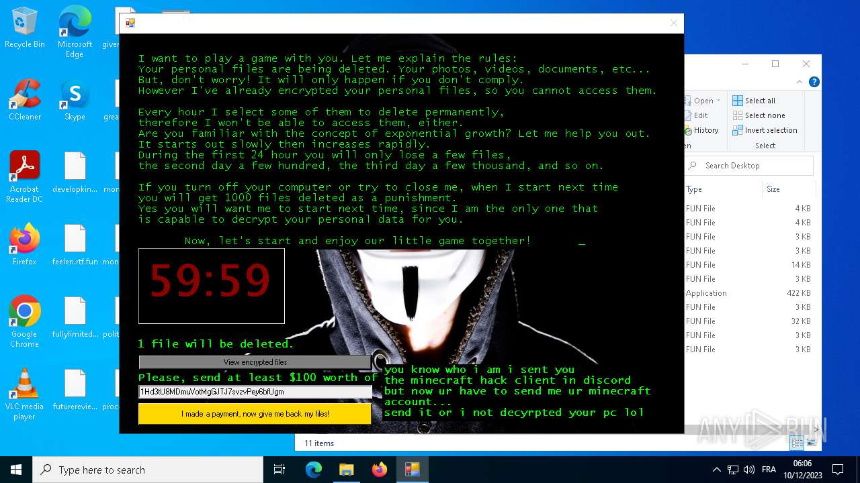This screenshot has width=860, height=483.
Task: Open the notification center icon
Action: pos(838,470)
